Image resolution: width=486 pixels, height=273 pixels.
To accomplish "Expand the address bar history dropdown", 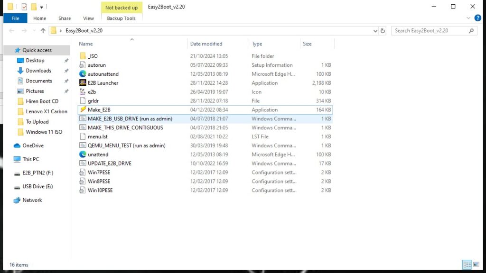I will 375,31.
